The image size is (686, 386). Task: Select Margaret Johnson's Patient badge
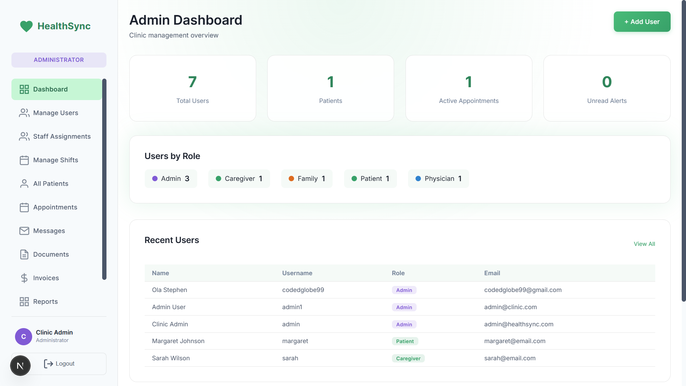[x=405, y=341]
